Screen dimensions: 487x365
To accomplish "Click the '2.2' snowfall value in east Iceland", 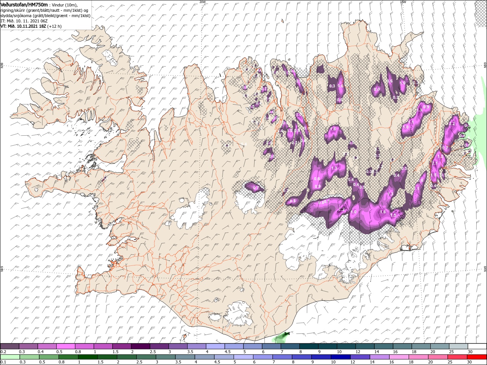I will pyautogui.click(x=452, y=124).
